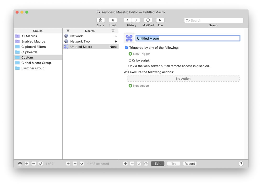Add a new macro group
This screenshot has width=262, height=186.
pos(27,164)
